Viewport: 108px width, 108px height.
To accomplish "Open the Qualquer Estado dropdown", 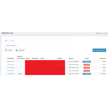I will click(11, 46).
